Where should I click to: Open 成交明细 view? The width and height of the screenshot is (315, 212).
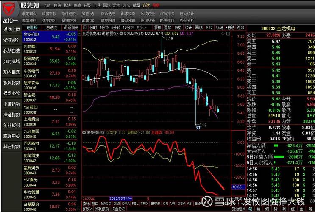tap(108, 20)
